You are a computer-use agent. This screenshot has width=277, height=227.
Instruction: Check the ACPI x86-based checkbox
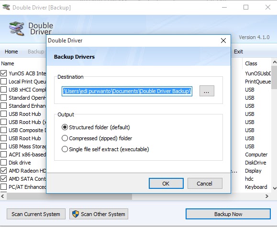click(3, 154)
